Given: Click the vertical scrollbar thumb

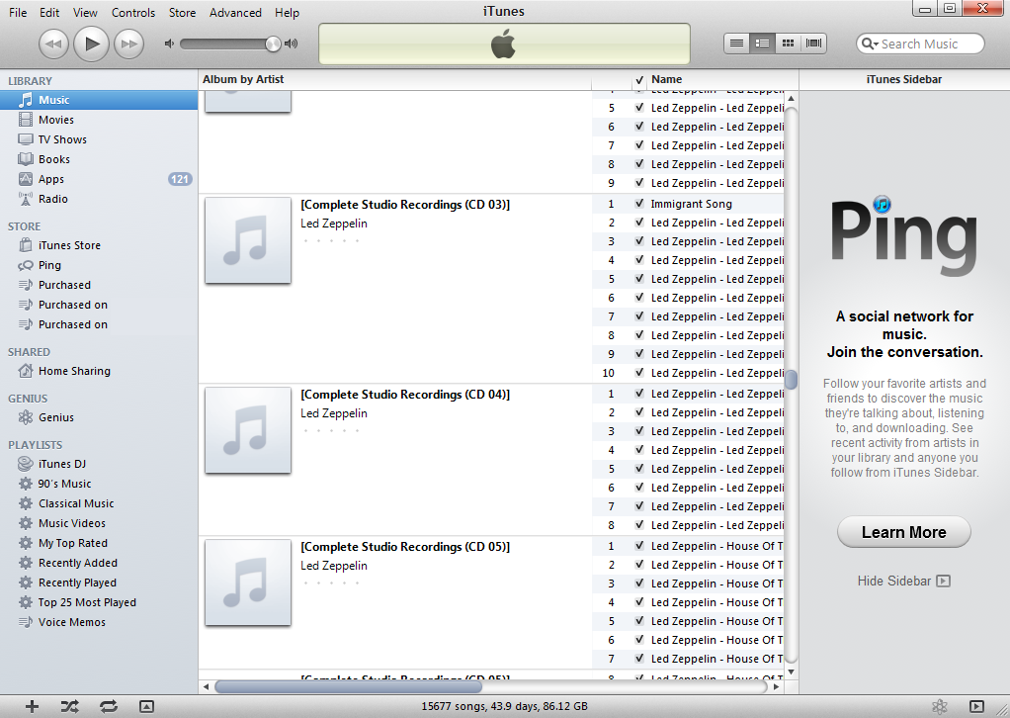Looking at the screenshot, I should point(791,380).
